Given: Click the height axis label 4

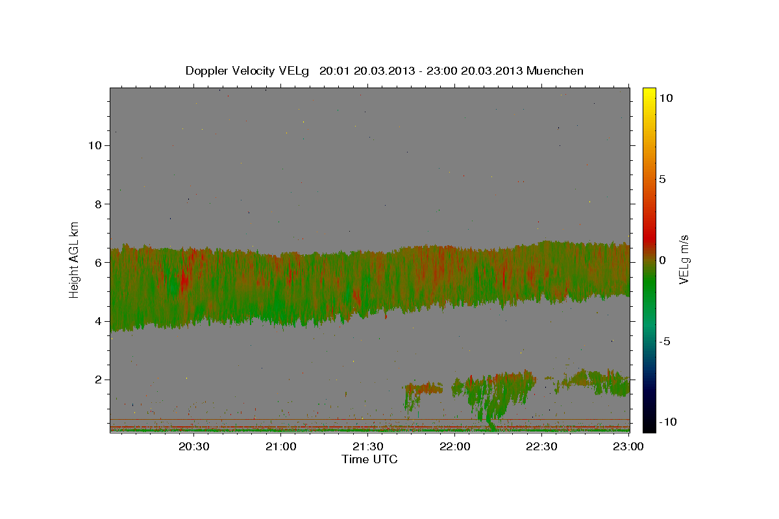Looking at the screenshot, I should tap(99, 320).
